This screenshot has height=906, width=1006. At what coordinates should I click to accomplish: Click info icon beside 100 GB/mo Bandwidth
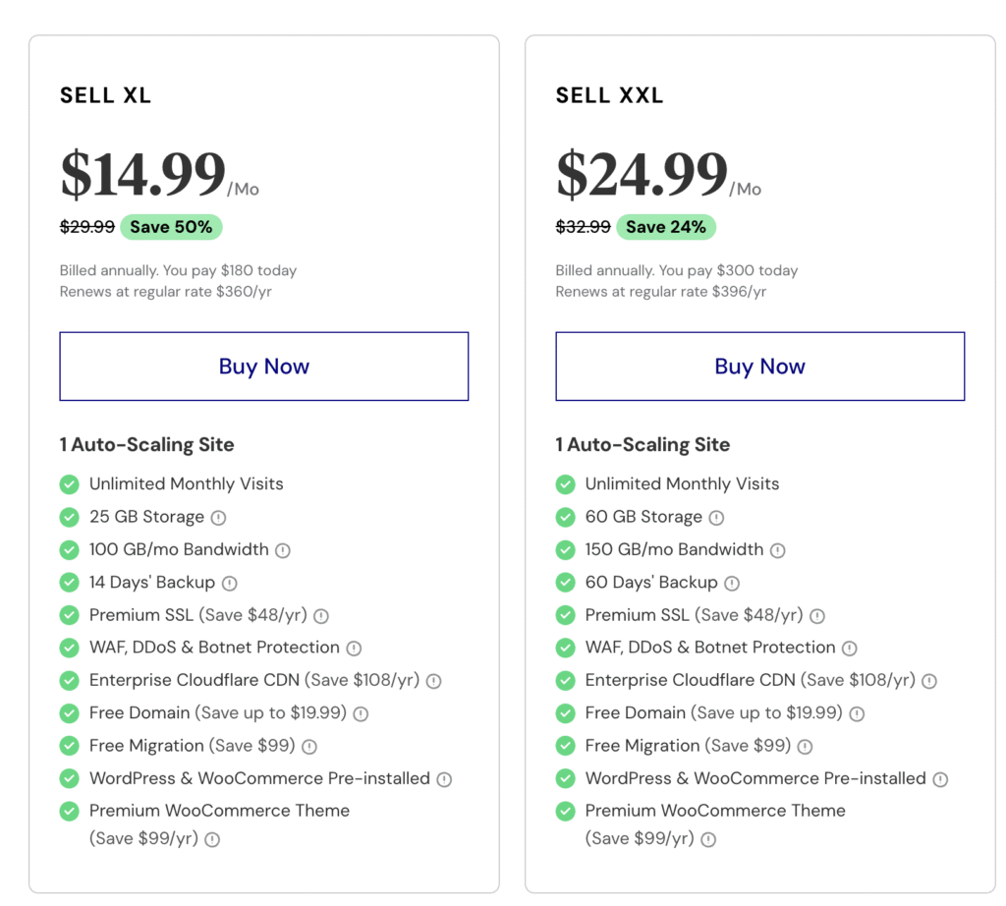click(x=283, y=550)
